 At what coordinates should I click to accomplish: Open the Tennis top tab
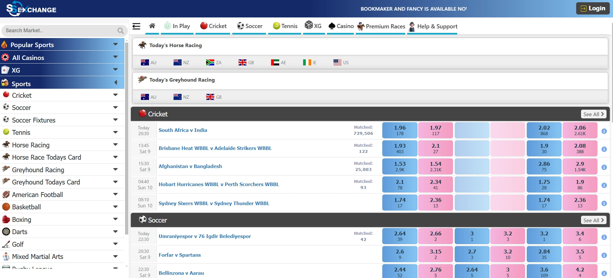(x=285, y=26)
